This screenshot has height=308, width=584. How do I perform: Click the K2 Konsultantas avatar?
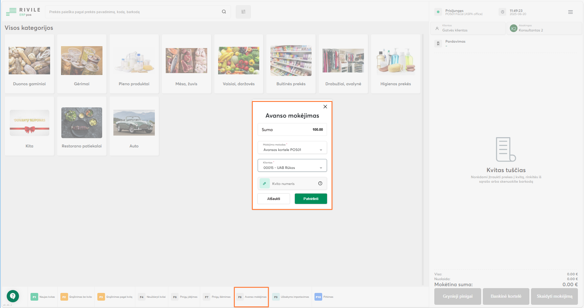tap(513, 29)
